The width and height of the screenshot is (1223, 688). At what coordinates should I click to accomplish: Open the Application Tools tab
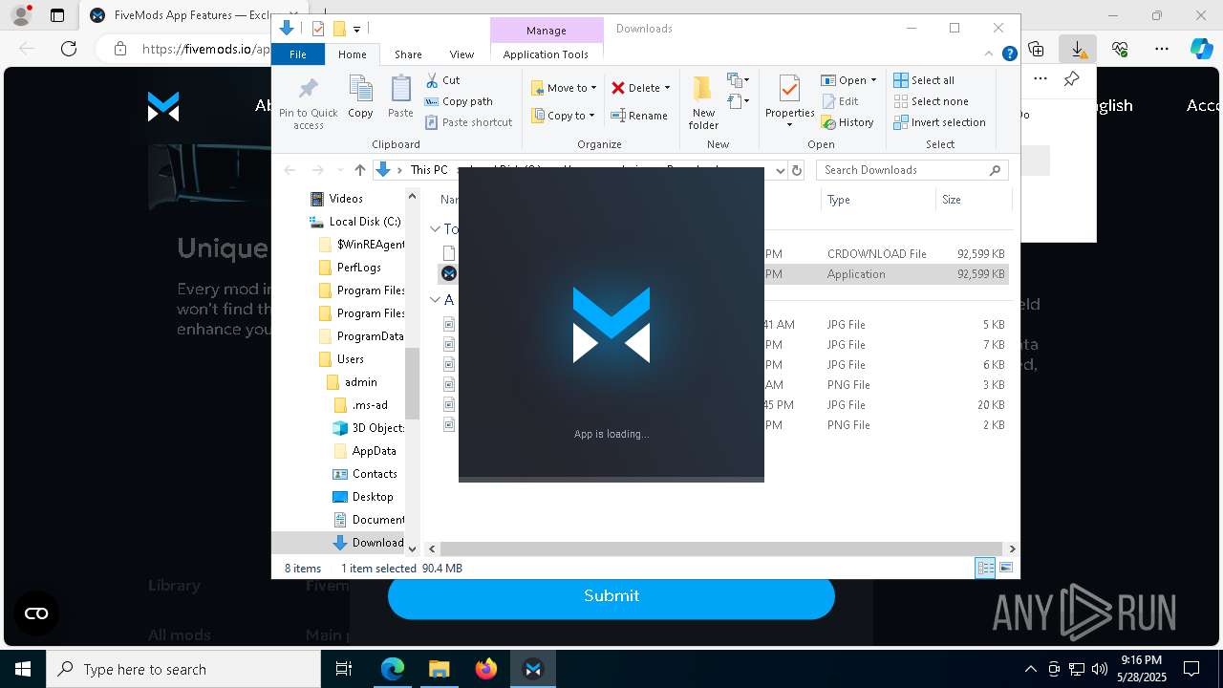click(546, 54)
